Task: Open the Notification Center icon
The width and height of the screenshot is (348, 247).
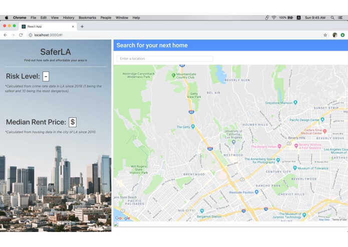Action: click(340, 17)
